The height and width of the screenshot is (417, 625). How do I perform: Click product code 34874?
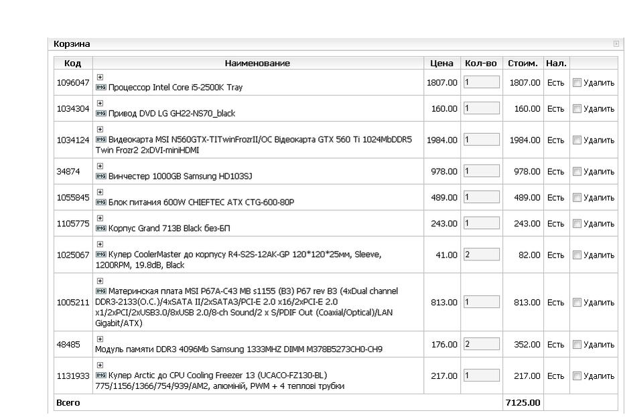click(x=68, y=171)
